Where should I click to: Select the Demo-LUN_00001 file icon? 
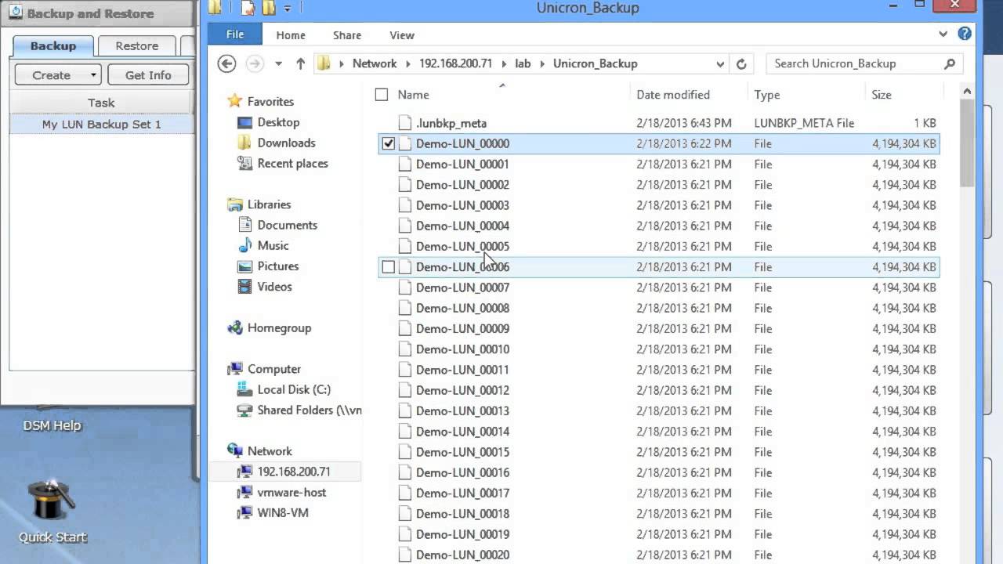click(404, 164)
